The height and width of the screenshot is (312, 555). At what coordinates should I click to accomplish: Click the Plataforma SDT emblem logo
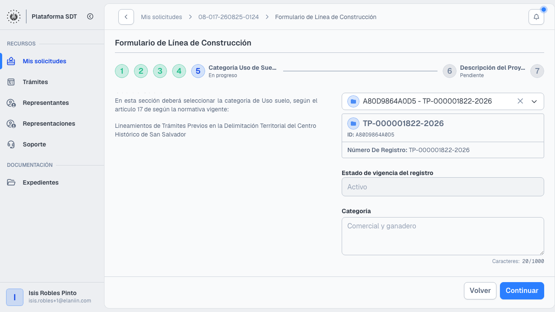13,16
